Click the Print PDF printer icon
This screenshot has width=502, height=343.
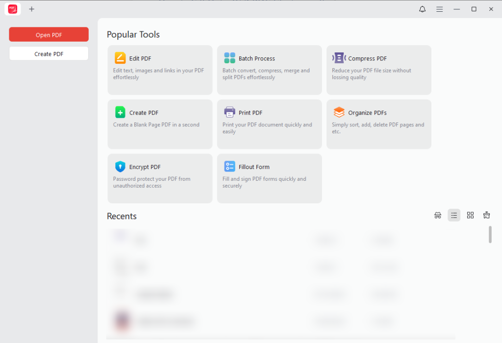pyautogui.click(x=229, y=112)
